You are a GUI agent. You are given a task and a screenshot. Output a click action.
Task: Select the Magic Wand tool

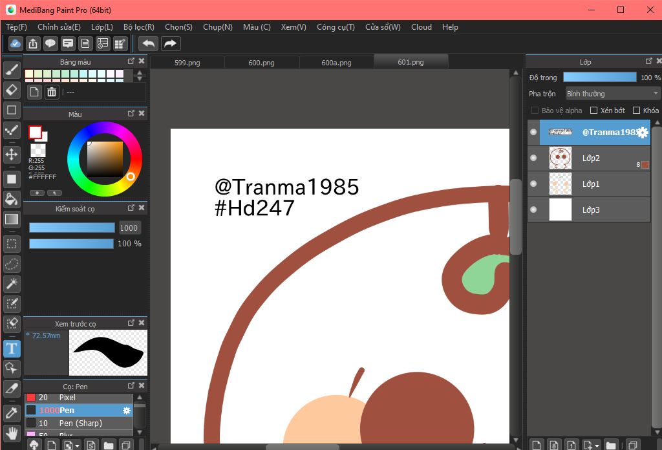12,284
